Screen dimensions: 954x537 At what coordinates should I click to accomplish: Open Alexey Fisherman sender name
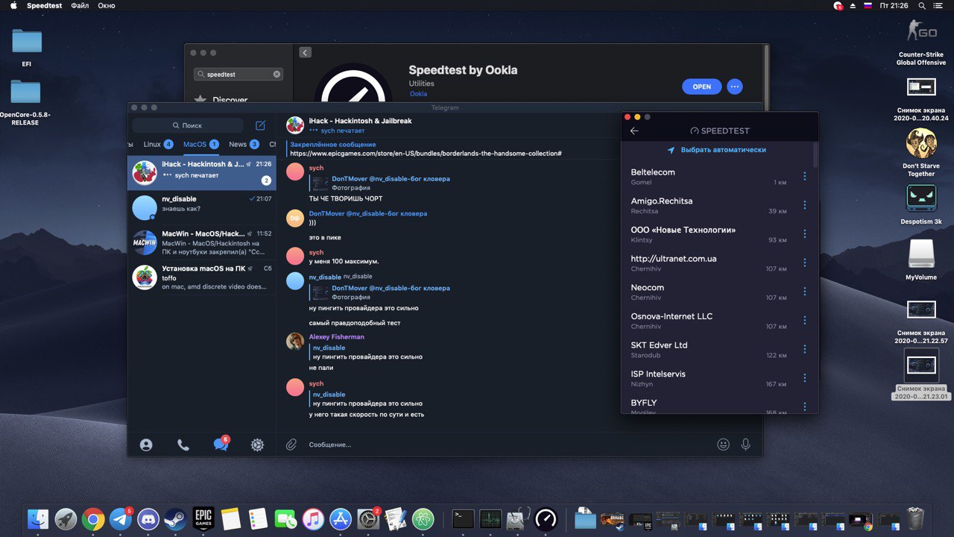pos(337,337)
